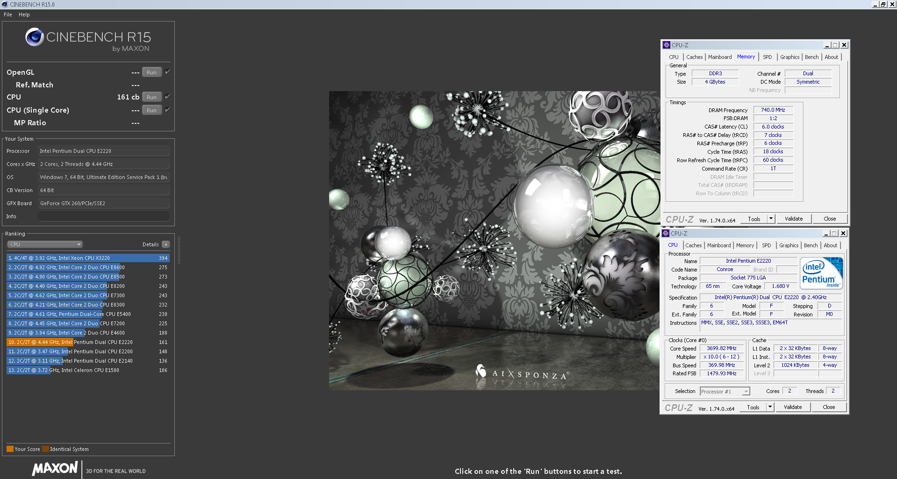The height and width of the screenshot is (479, 897).
Task: Click the Cinebench R15 logo icon
Action: [35, 37]
